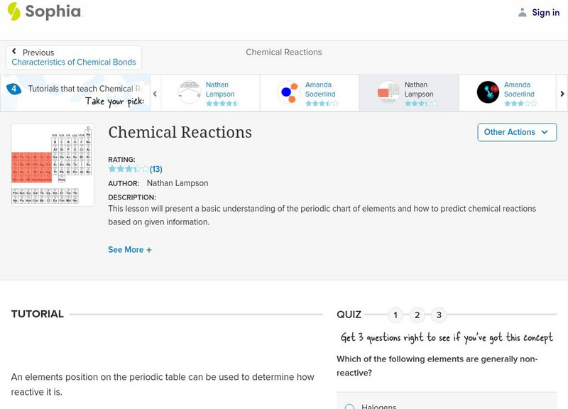Expand the description with See More
Screen dimensions: 568x409
(x=130, y=250)
